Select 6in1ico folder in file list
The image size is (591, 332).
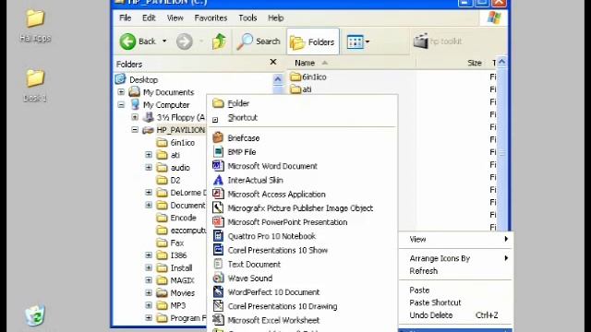click(x=308, y=77)
